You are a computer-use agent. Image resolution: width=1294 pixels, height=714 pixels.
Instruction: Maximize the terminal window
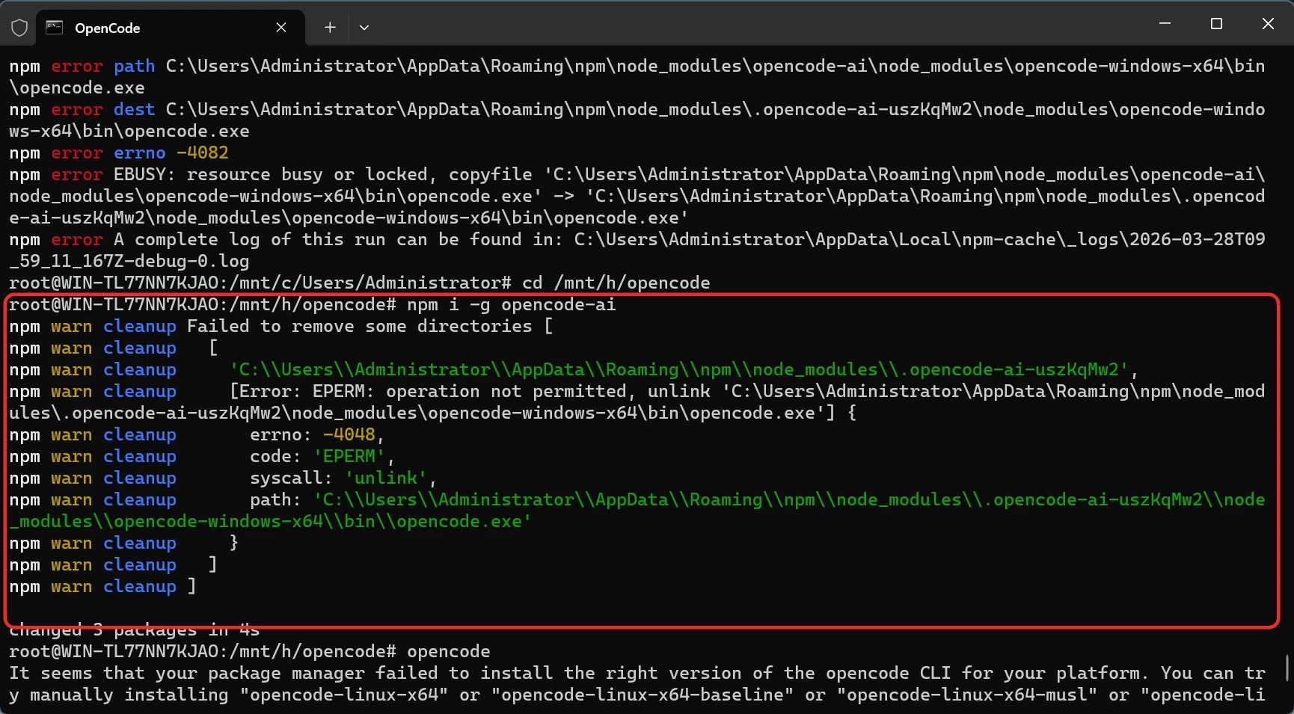coord(1216,24)
